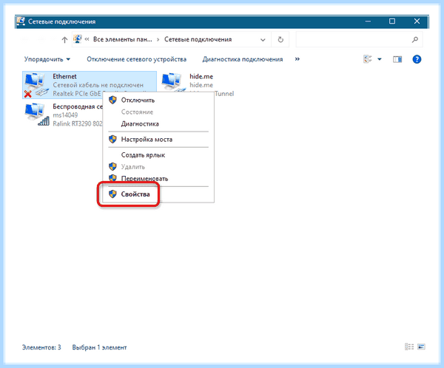Viewport: 444px width, 368px height.
Task: Click the hide.me connection title
Action: [x=201, y=76]
